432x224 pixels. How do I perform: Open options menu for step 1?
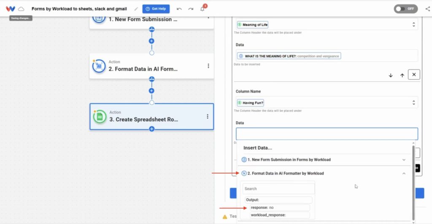208,18
